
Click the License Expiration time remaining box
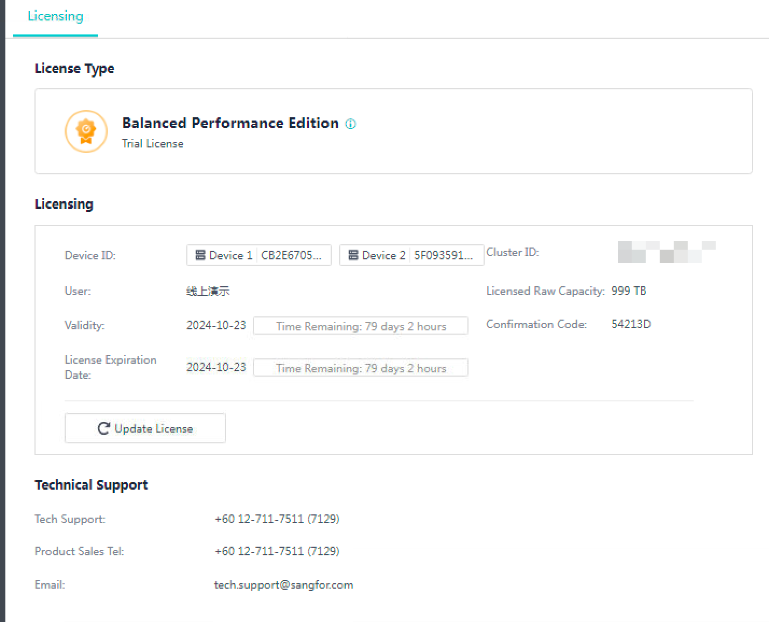click(x=361, y=368)
